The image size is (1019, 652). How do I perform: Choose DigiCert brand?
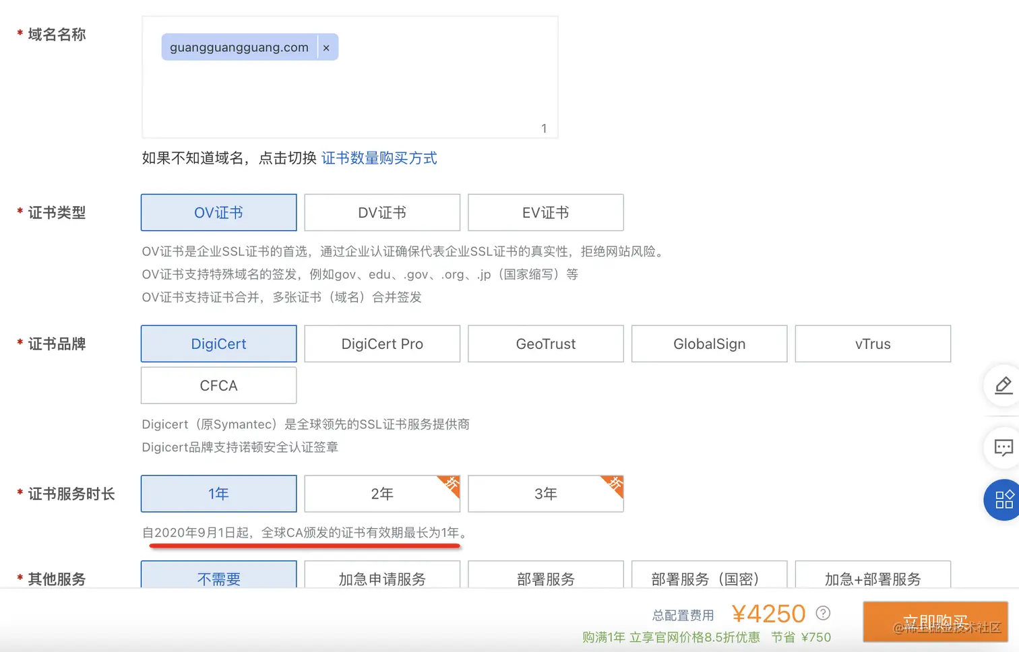218,344
